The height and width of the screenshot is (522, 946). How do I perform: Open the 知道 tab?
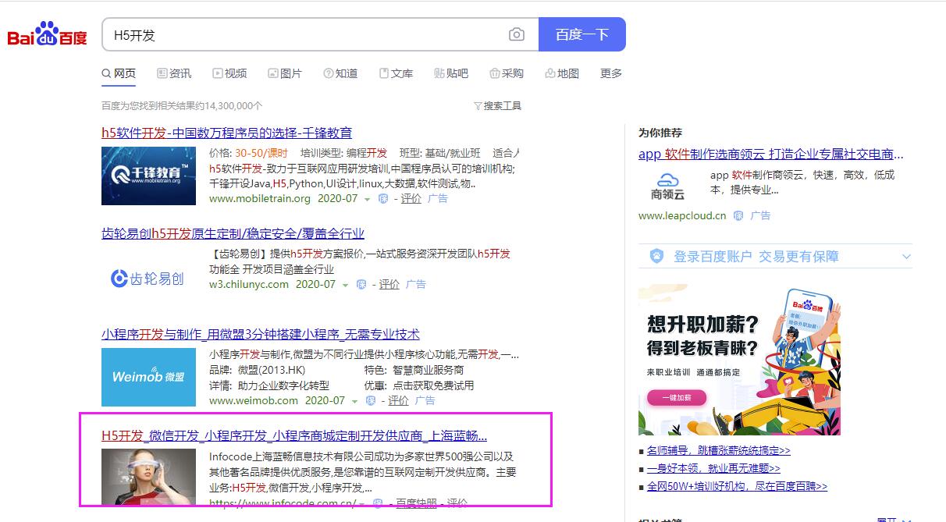(340, 73)
